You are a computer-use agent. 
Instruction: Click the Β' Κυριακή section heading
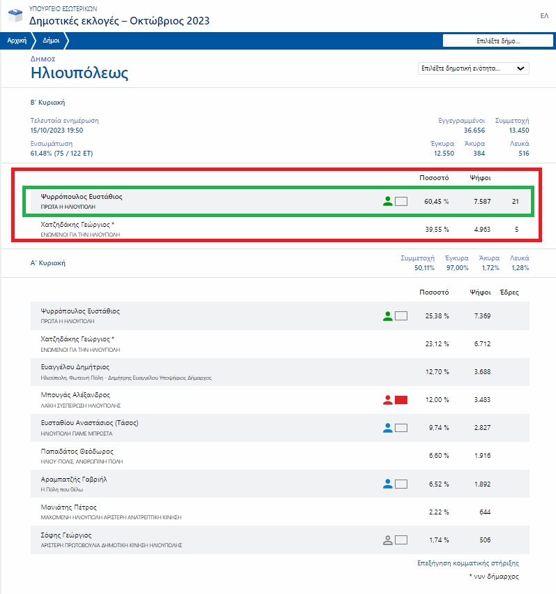[x=47, y=103]
